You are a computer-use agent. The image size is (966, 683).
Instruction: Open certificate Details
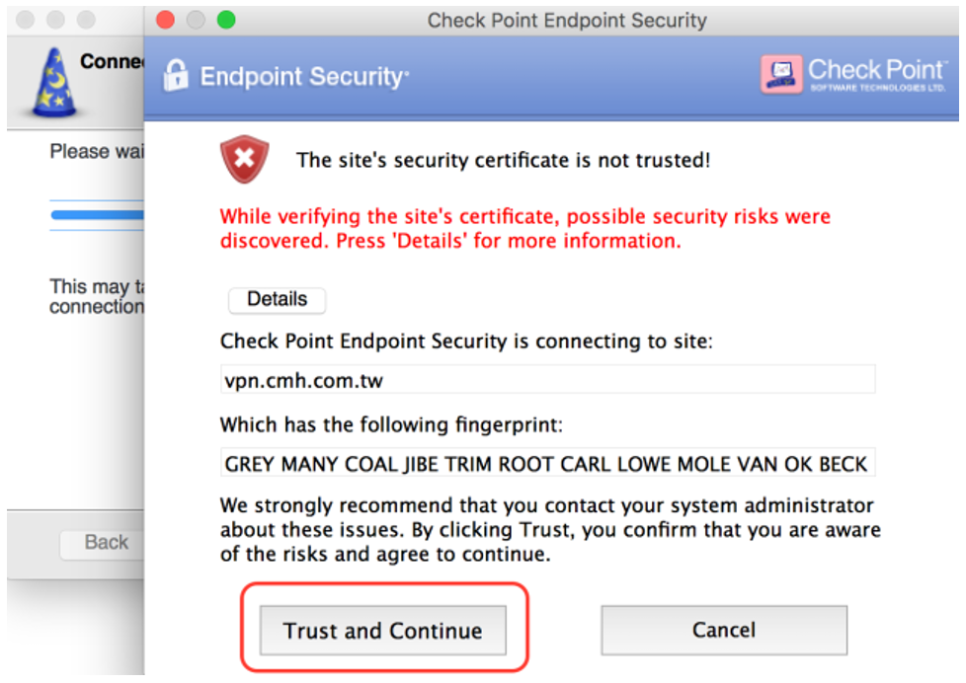[x=277, y=300]
